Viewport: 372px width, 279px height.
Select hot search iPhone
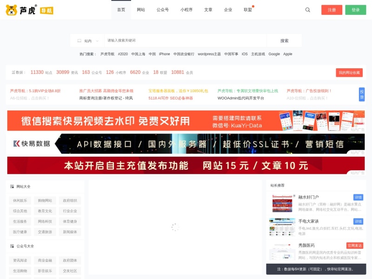tap(165, 54)
